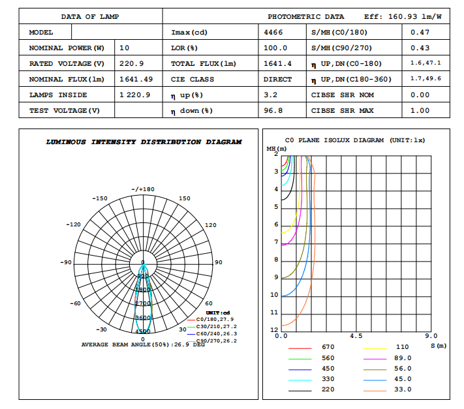
Task: Click the RATED VOLTAGE(V) label
Action: (67, 63)
